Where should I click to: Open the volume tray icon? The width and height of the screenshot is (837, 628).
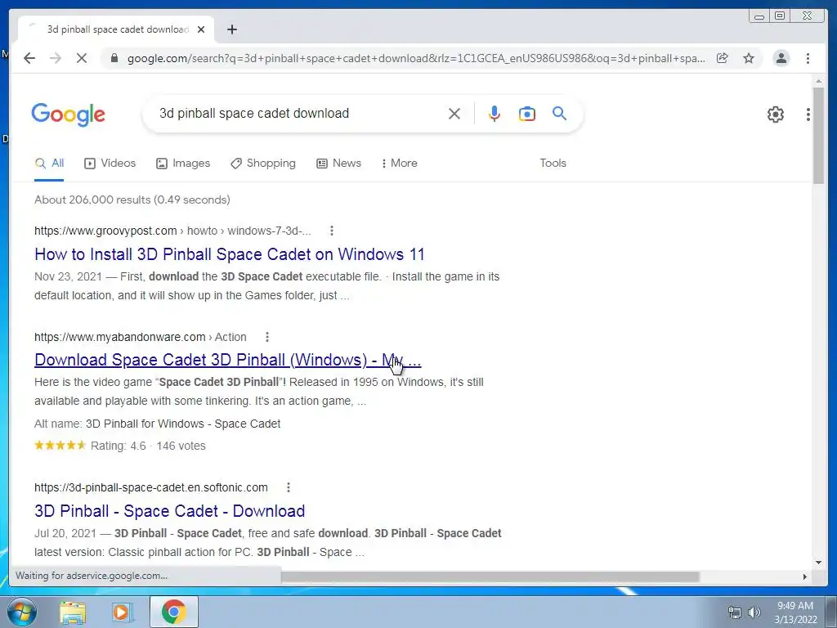[754, 612]
